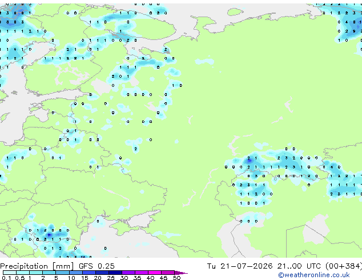
Task: Click the purple arrow past 50 on legend
Action: pos(181,273)
